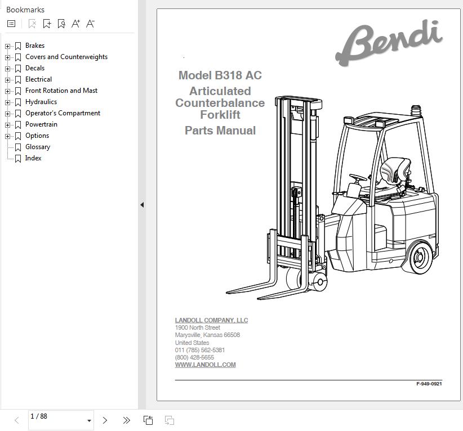Viewport: 463px width, 431px height.
Task: Open the Operator's Compartment bookmark
Action: (x=63, y=113)
